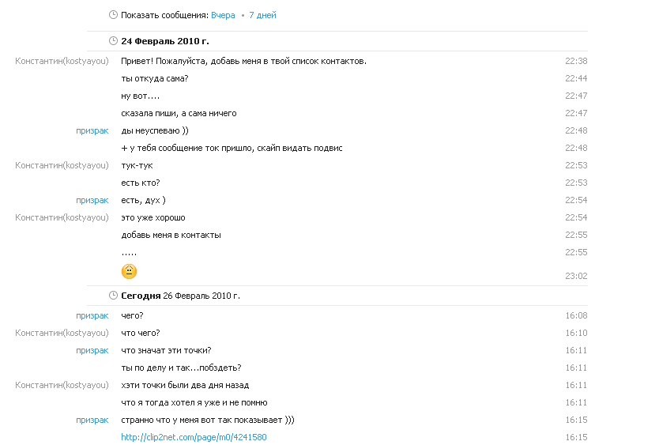This screenshot has height=445, width=659.
Task: Click the yellow smiley emoticon message
Action: 129,272
